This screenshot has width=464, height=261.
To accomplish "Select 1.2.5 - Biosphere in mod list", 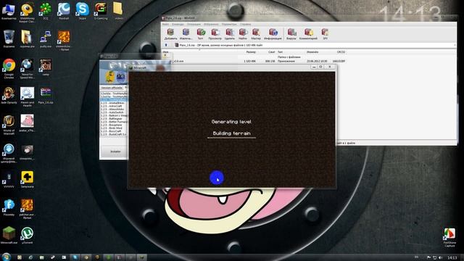I will 114,125.
